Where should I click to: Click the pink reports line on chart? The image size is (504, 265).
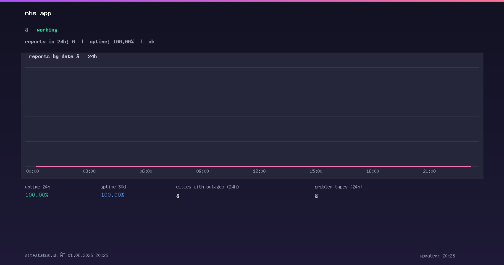point(254,167)
